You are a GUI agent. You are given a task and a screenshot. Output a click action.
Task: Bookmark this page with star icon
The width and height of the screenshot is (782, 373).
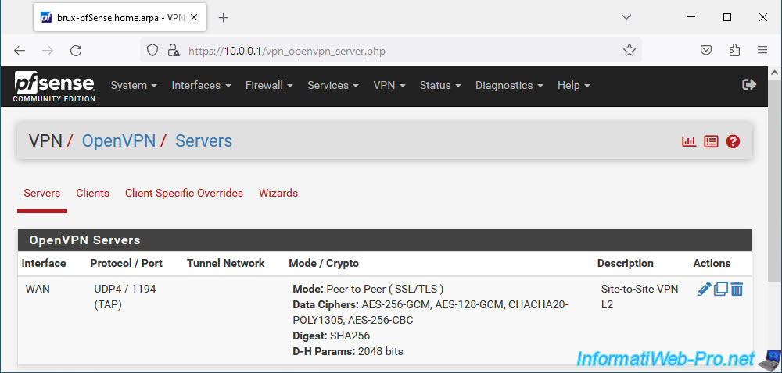630,50
